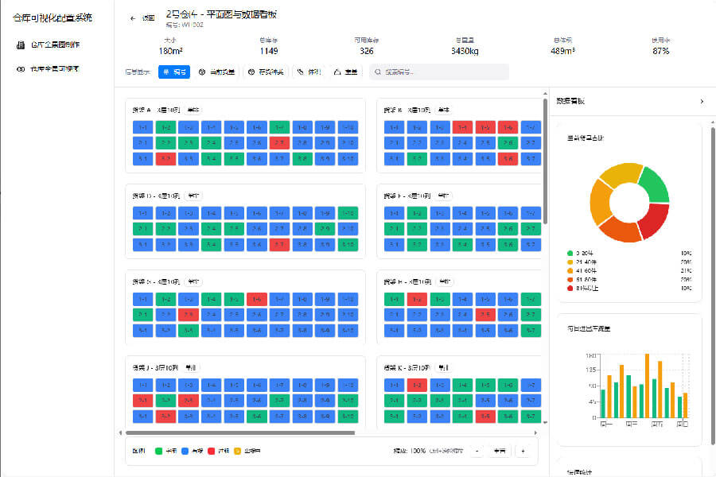716x477 pixels.
Task: Click the green legend color swatch
Action: click(159, 451)
